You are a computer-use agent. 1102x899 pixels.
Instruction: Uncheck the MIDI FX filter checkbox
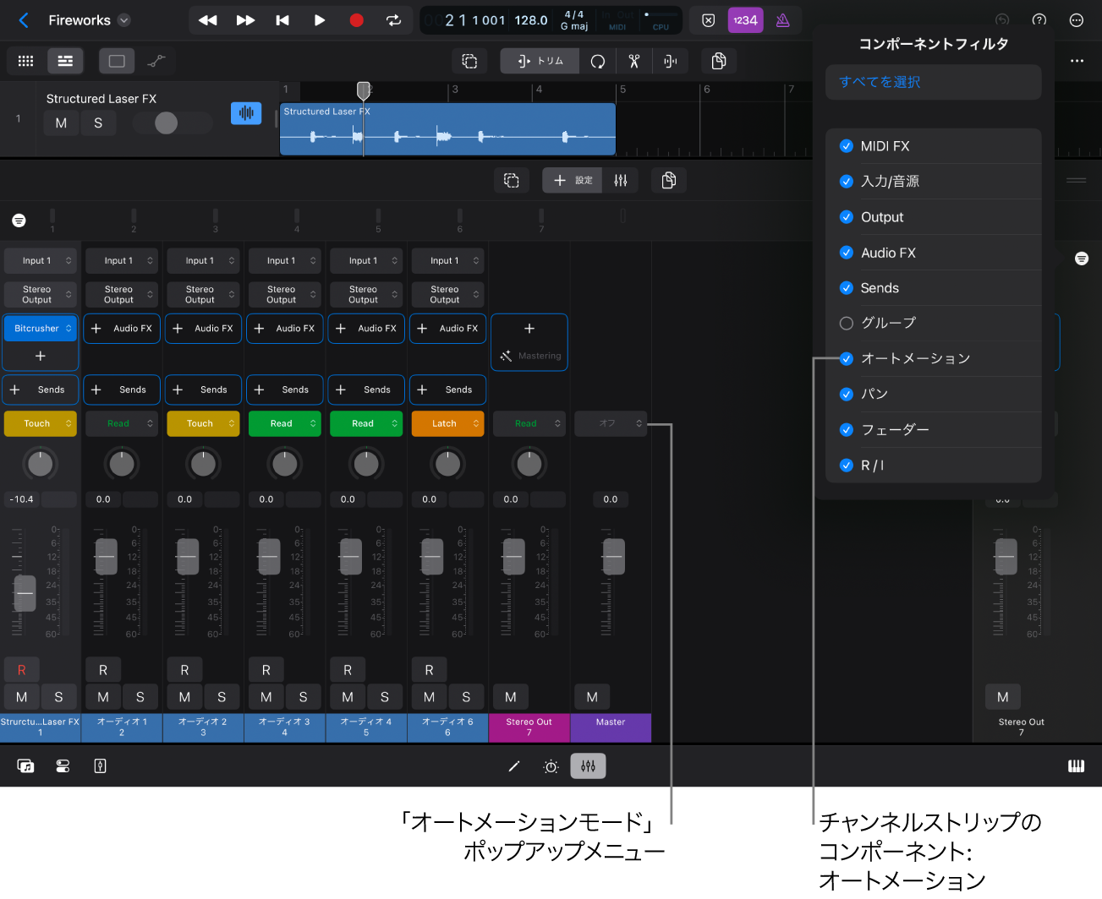pyautogui.click(x=846, y=146)
